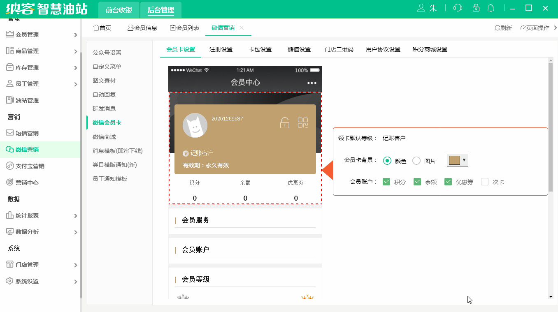Expand the 系统设置 menu

tap(39, 281)
